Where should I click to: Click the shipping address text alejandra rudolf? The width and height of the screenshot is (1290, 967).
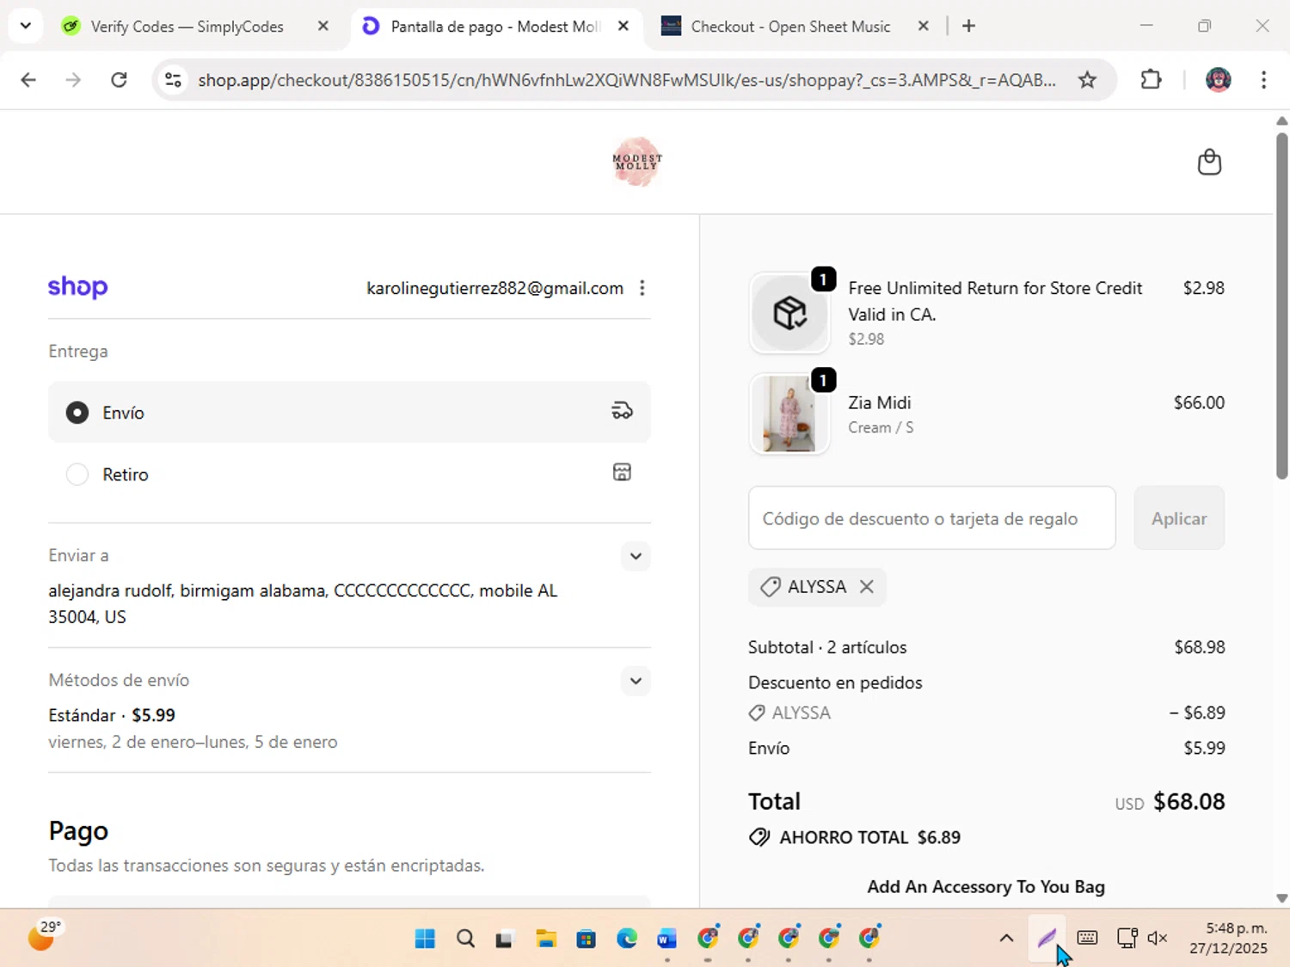point(303,603)
